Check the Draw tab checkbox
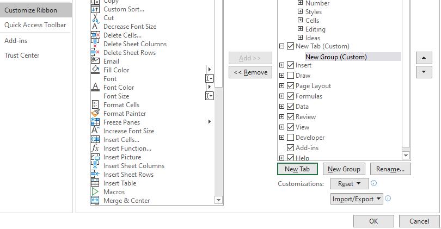Viewport: 441px width, 229px height. (290, 76)
